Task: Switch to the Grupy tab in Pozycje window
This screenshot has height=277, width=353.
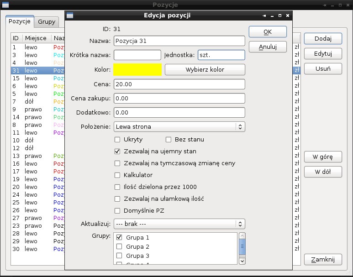Action: (x=47, y=22)
